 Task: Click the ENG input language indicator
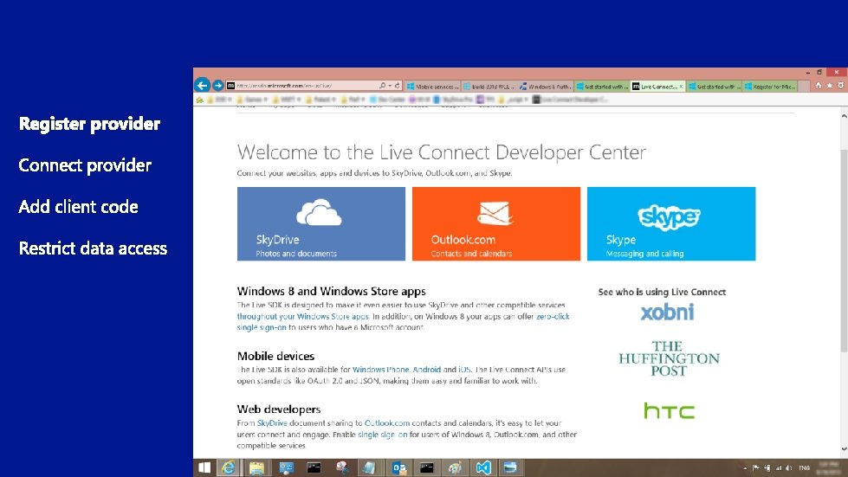click(x=804, y=467)
